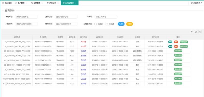Image resolution: width=204 pixels, height=97 pixels.
Task: Click the yellow 重置 reset button
Action: tap(130, 24)
